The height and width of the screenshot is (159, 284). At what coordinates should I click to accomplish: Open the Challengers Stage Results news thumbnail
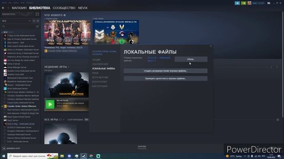coord(116,32)
